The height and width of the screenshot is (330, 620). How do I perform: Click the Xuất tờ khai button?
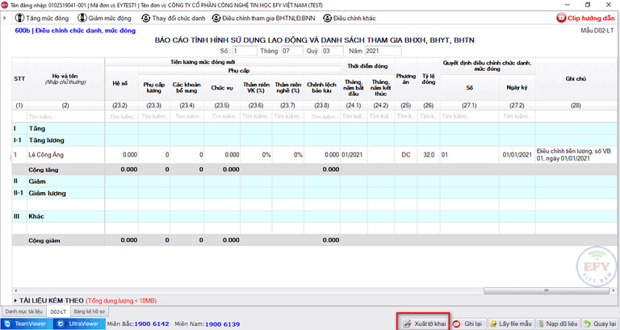tap(424, 324)
